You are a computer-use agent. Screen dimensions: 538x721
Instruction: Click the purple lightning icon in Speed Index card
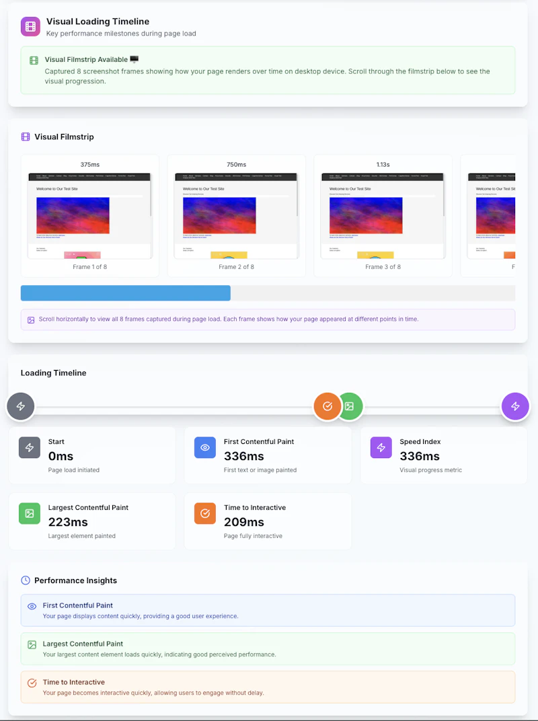(381, 447)
